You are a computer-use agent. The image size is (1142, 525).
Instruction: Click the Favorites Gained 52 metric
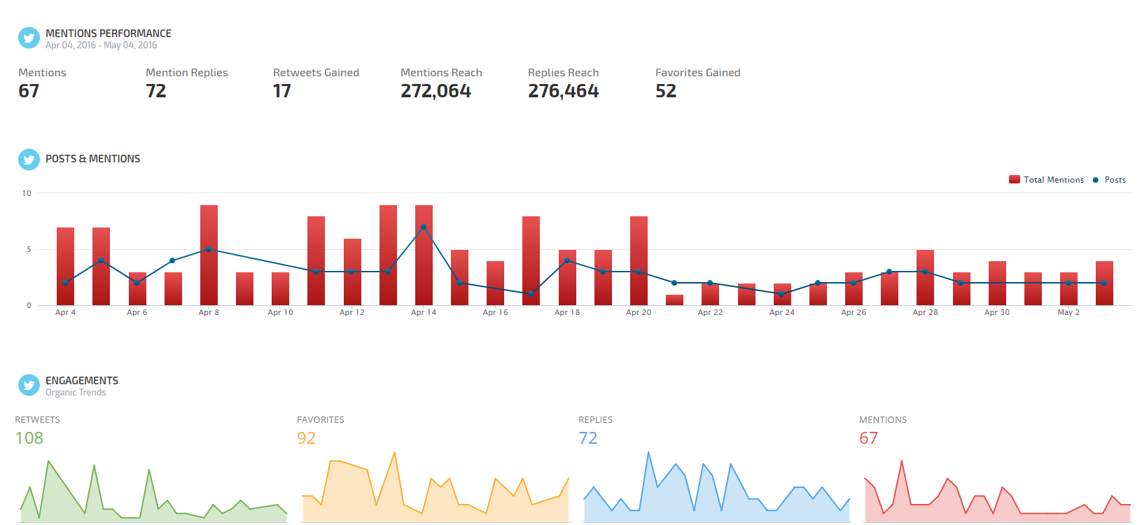click(x=666, y=91)
